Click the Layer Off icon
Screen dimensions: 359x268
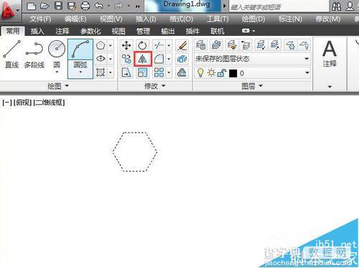pyautogui.click(x=304, y=45)
